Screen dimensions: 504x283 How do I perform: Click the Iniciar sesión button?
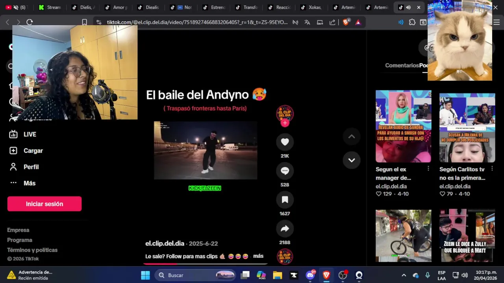tap(44, 204)
